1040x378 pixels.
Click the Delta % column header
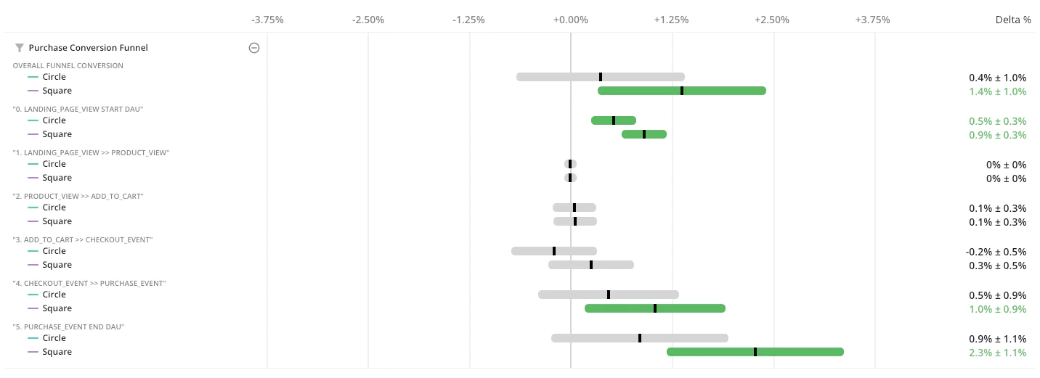click(x=1012, y=20)
